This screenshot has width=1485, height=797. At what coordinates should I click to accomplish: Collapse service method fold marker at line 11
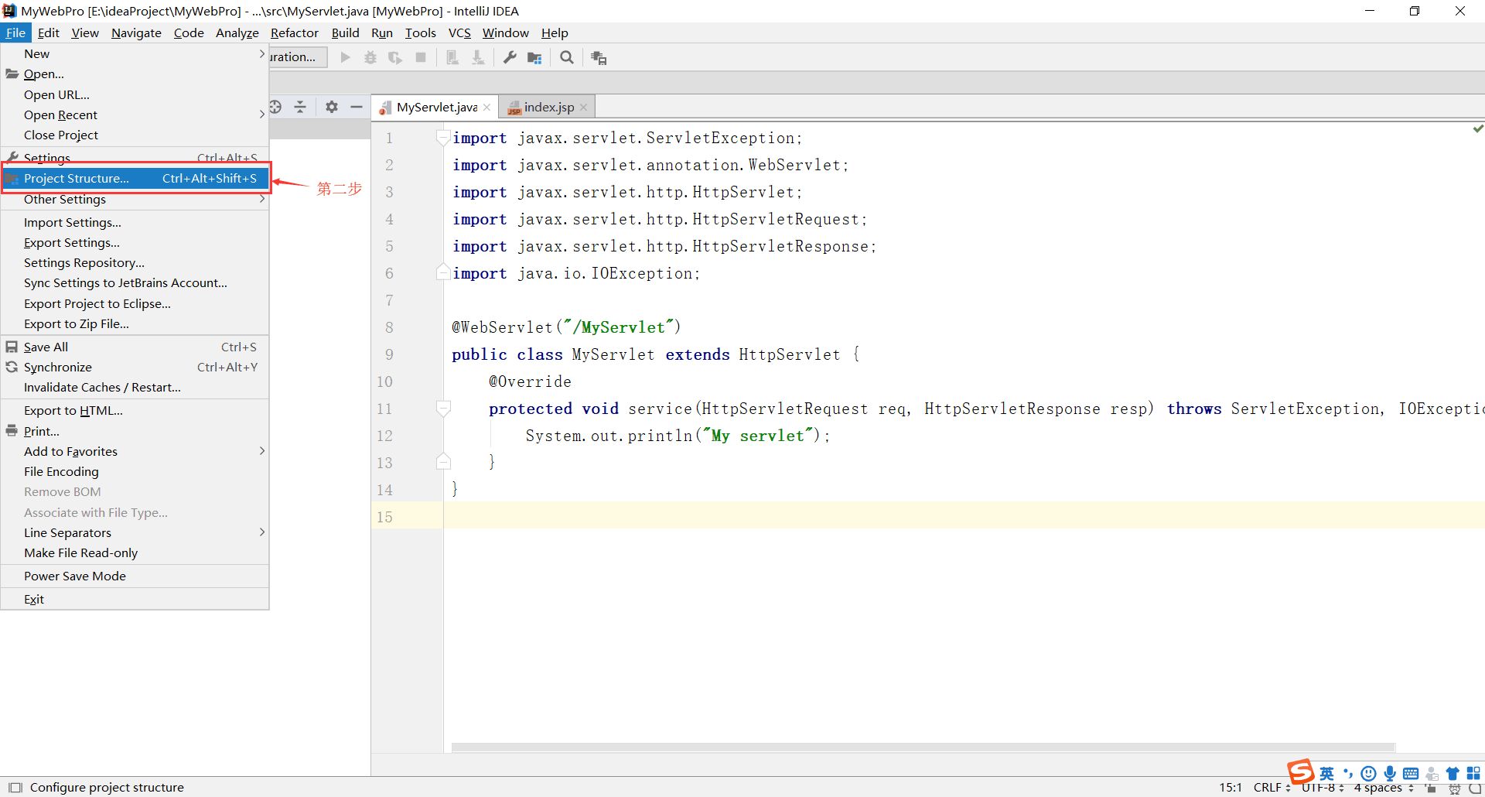point(443,409)
